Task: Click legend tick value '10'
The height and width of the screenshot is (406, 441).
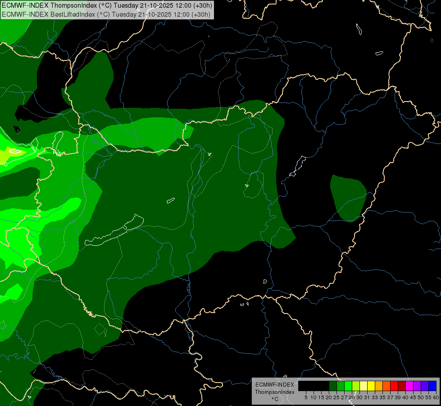Action: click(314, 397)
